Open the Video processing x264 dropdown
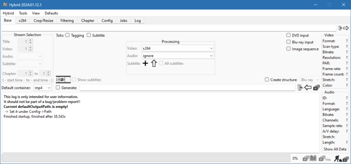Viewport: 351px width, 164px height. tap(177, 48)
